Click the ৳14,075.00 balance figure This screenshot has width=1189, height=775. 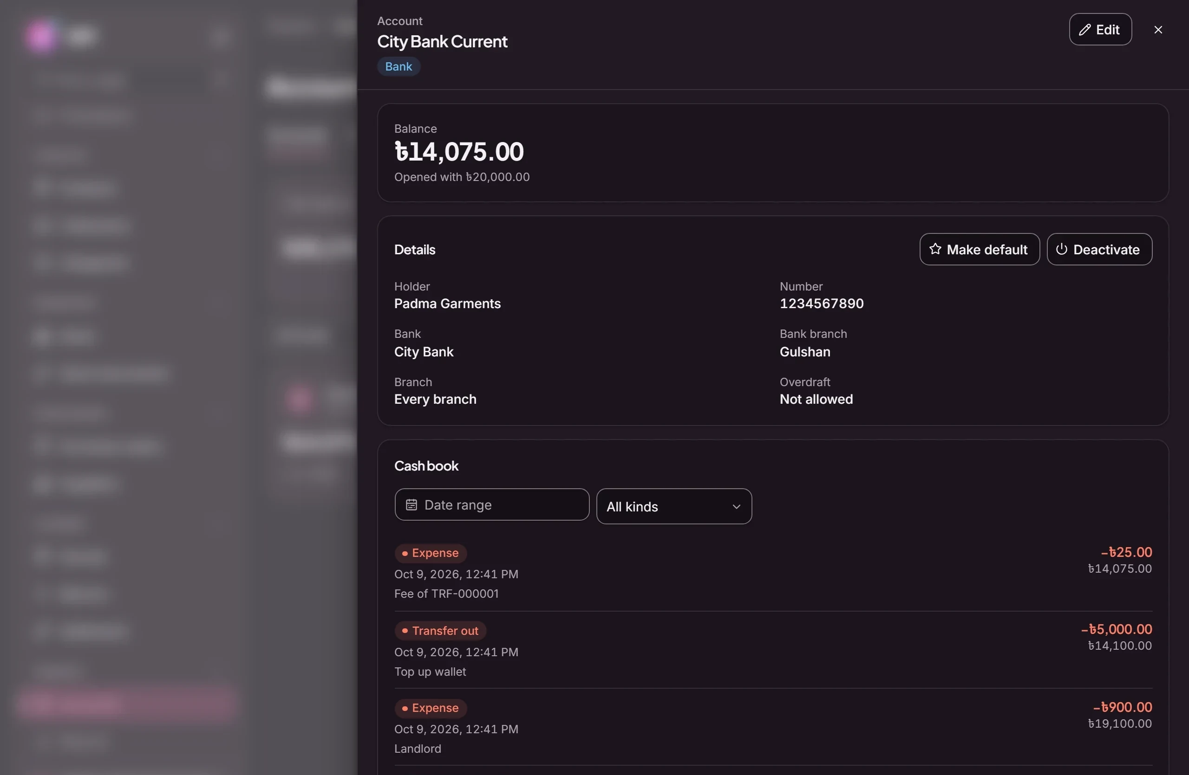tap(458, 152)
